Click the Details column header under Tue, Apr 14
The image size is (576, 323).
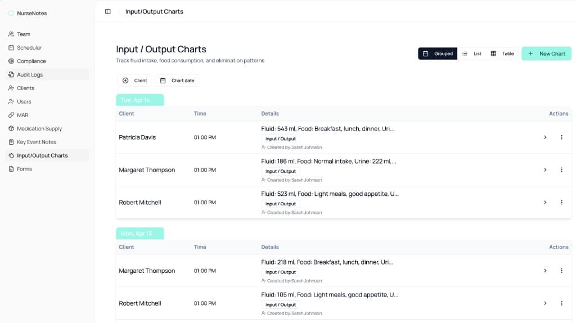(270, 114)
